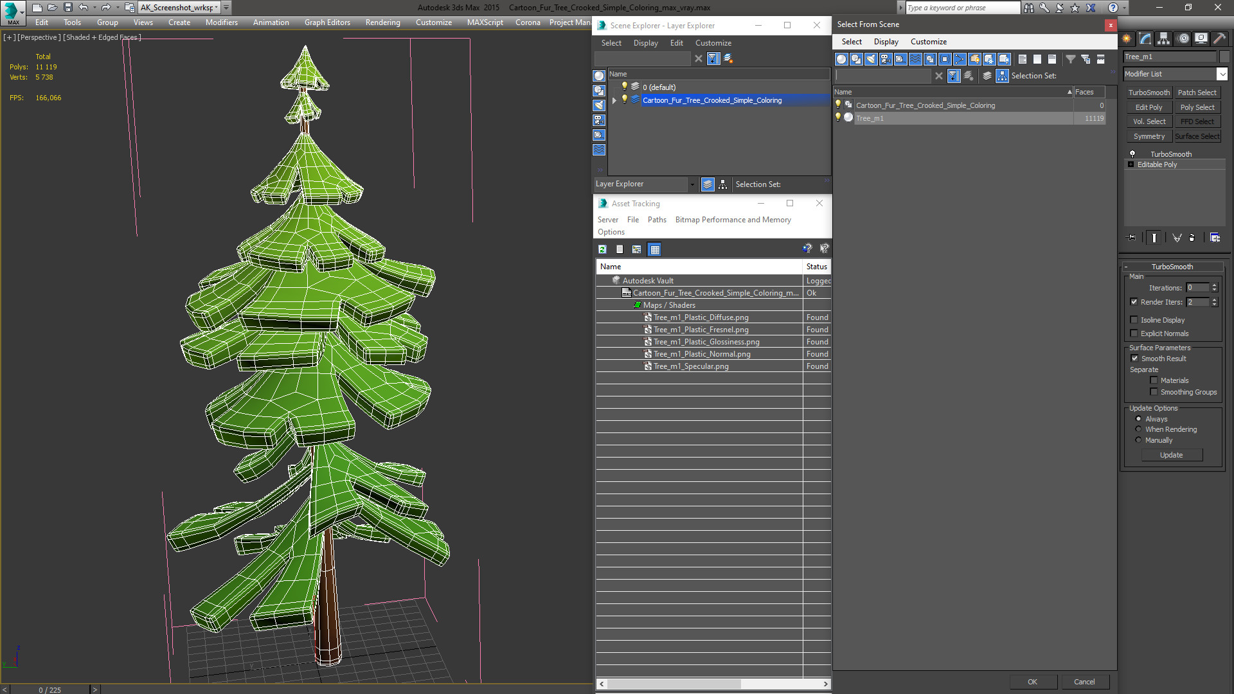
Task: Enable Explicit Normals checkbox
Action: coord(1134,334)
